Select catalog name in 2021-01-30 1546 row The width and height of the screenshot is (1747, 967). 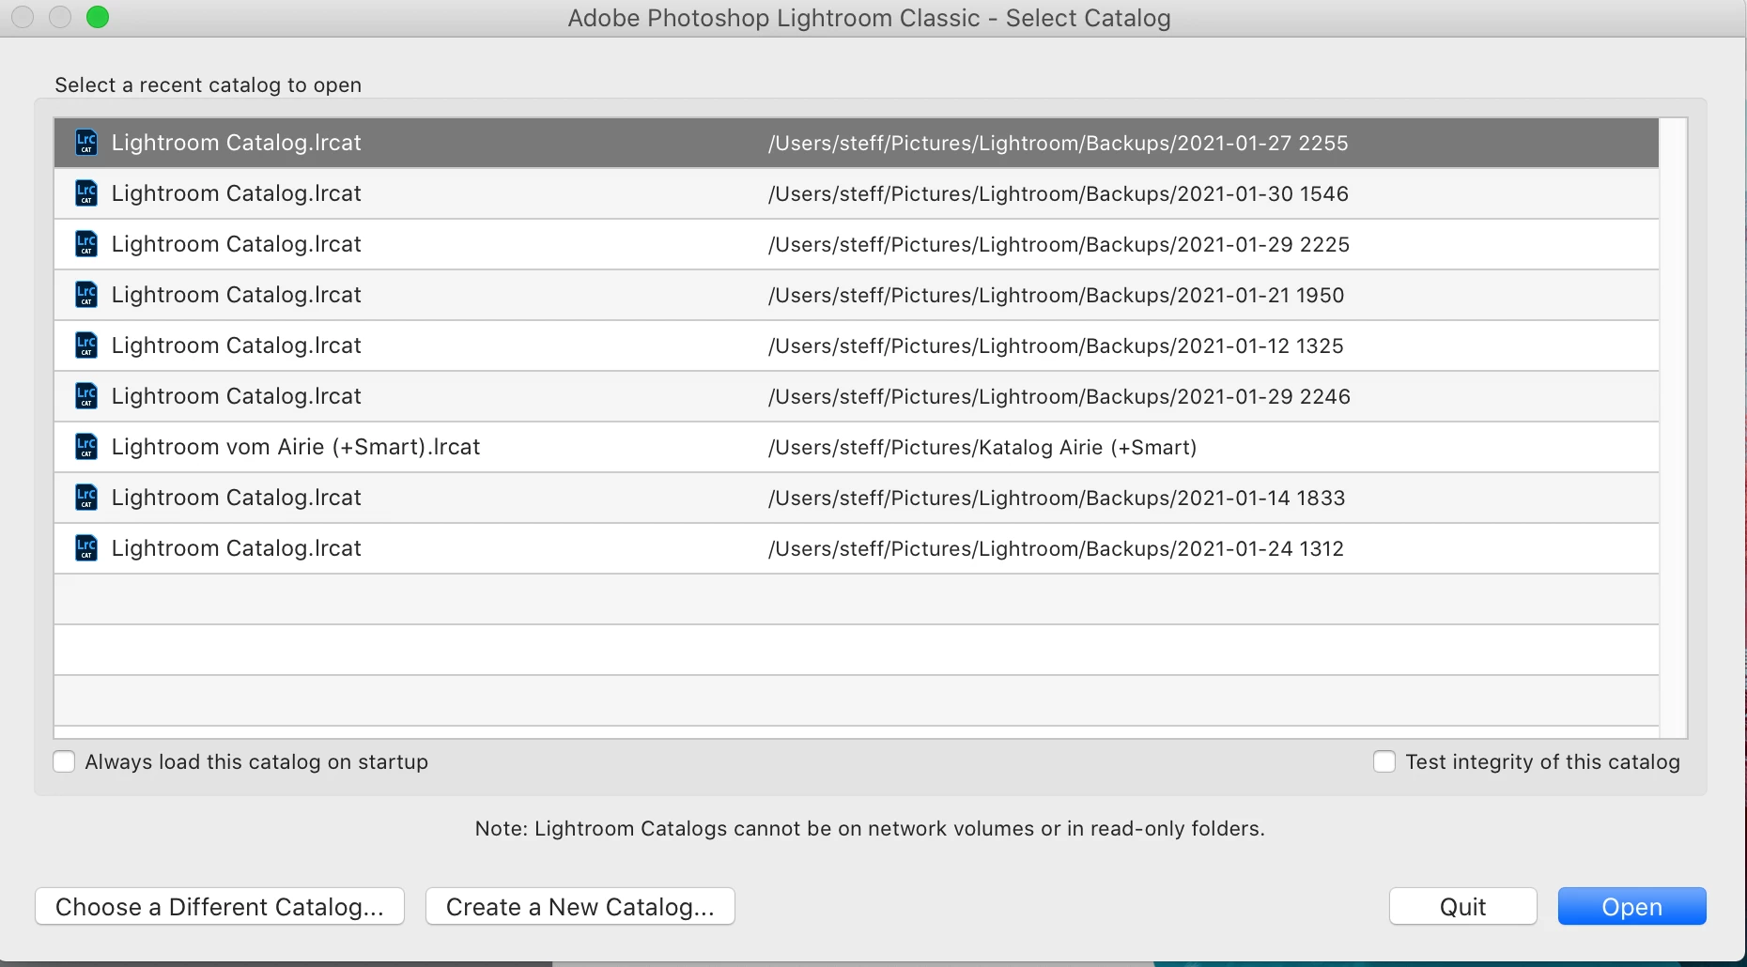[x=237, y=193]
